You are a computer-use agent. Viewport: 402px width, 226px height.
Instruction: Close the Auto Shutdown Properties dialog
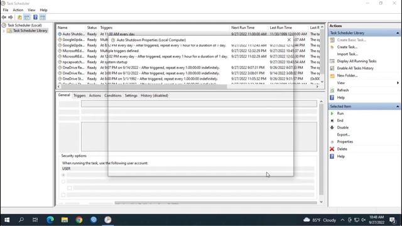[289, 40]
